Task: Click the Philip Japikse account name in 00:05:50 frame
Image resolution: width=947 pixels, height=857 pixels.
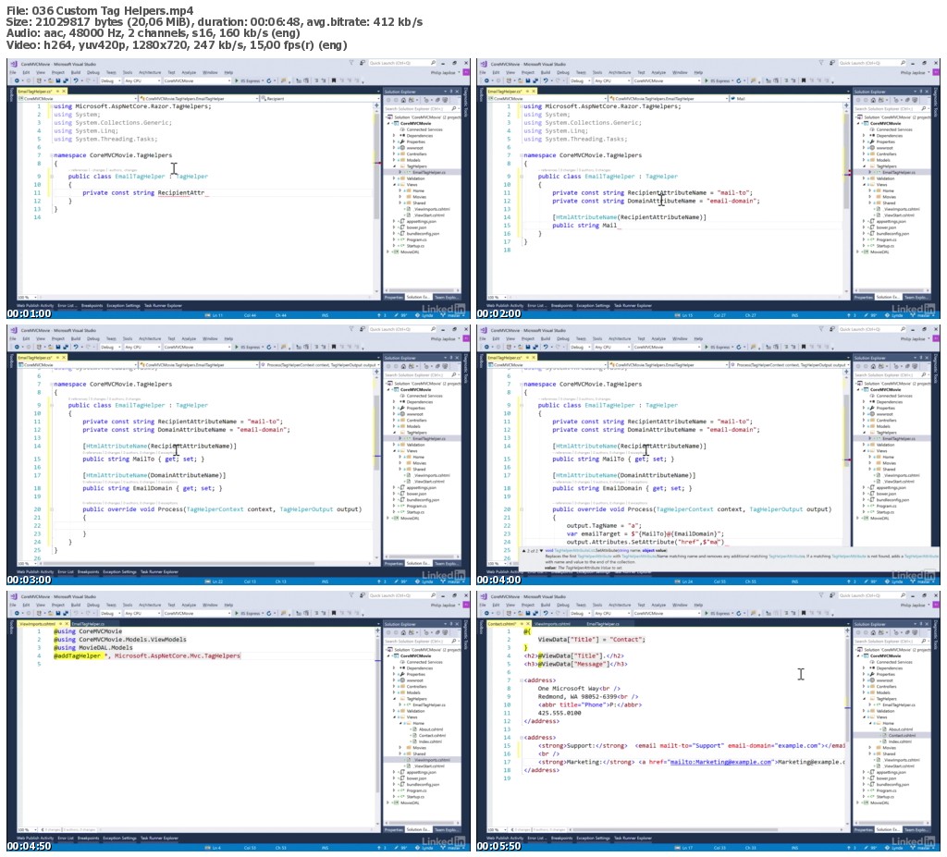Action: 913,606
